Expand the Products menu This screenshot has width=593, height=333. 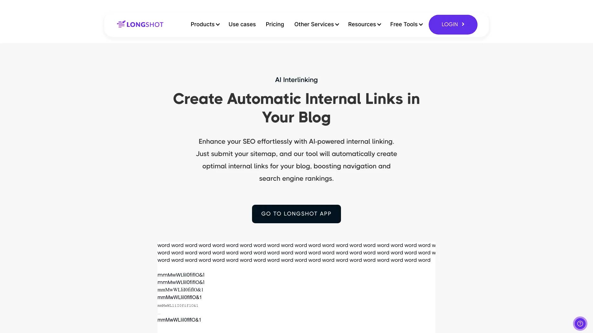tap(205, 24)
